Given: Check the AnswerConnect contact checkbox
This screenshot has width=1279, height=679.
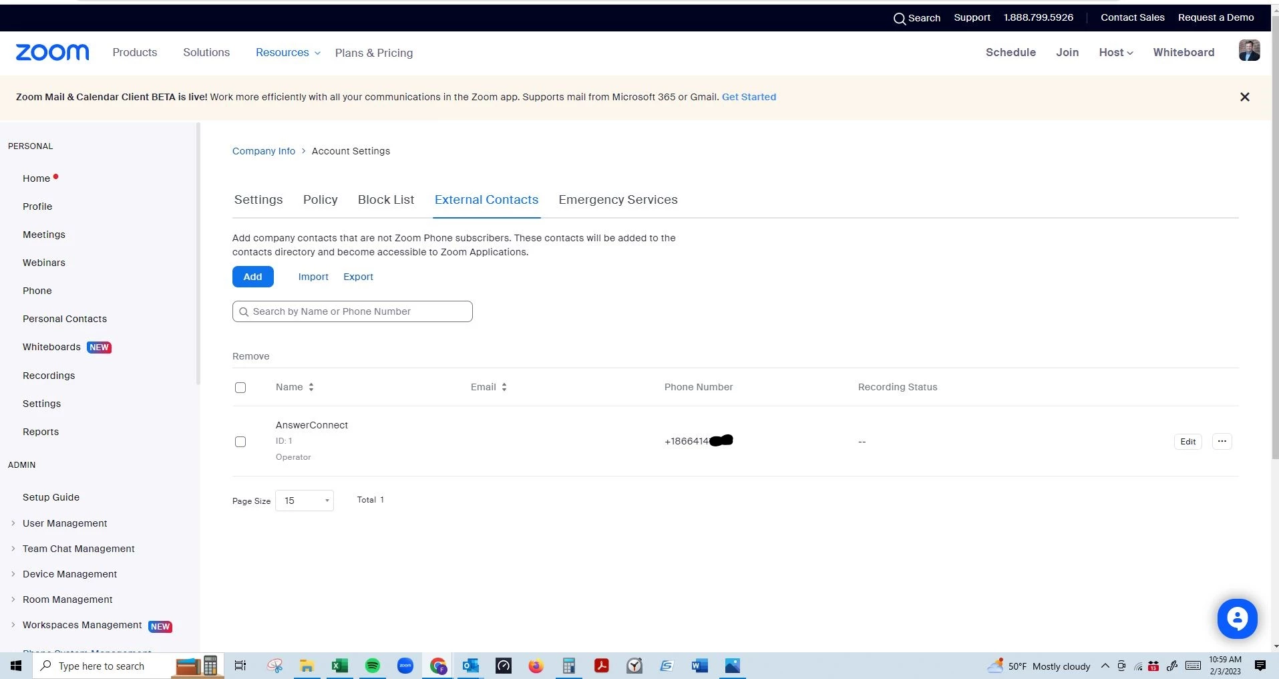Looking at the screenshot, I should (240, 442).
